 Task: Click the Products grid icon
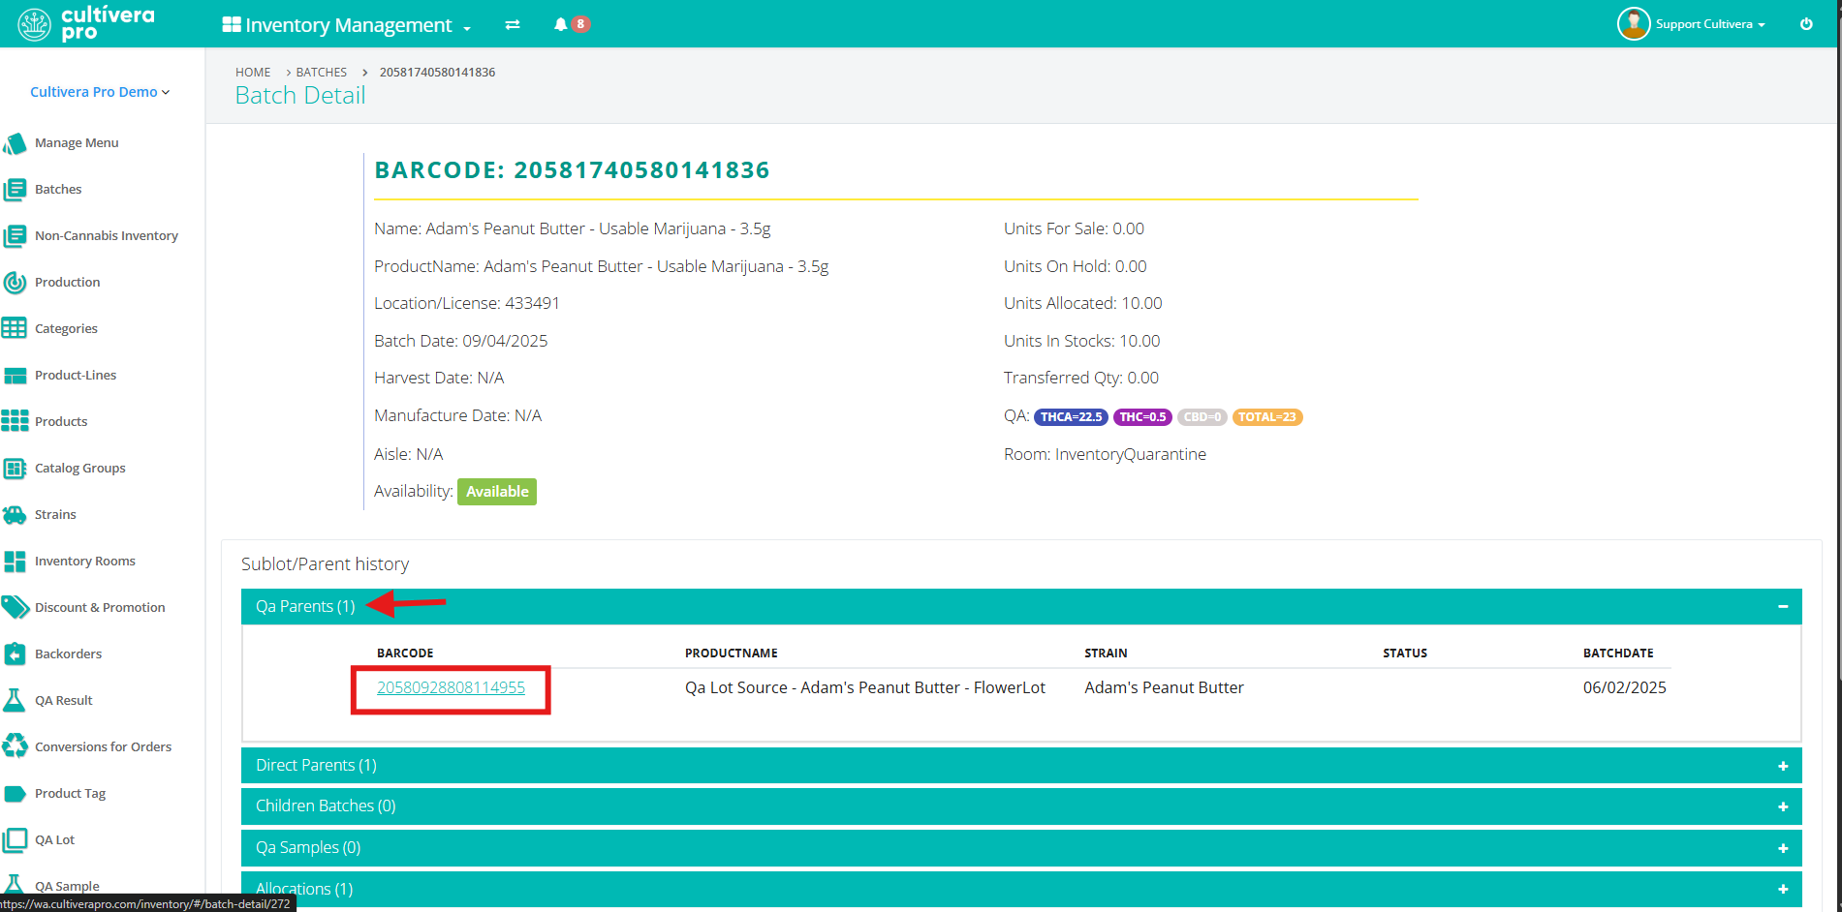coord(15,421)
